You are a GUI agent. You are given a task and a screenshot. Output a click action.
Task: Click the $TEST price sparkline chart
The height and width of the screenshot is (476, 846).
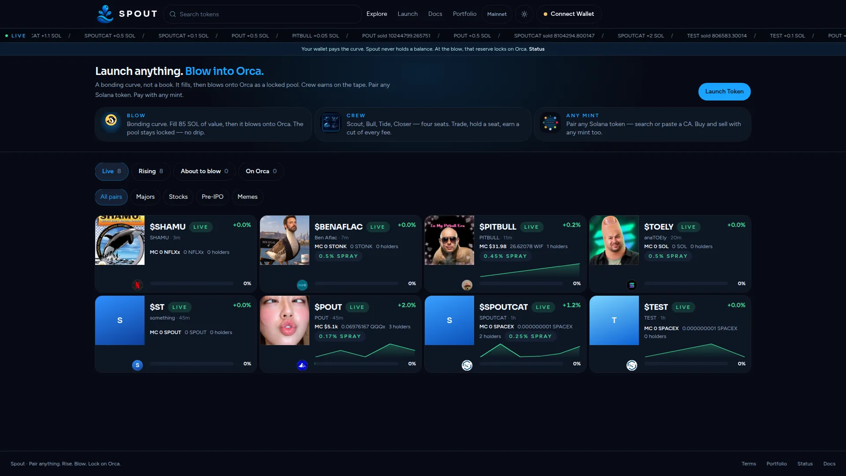coord(695,350)
